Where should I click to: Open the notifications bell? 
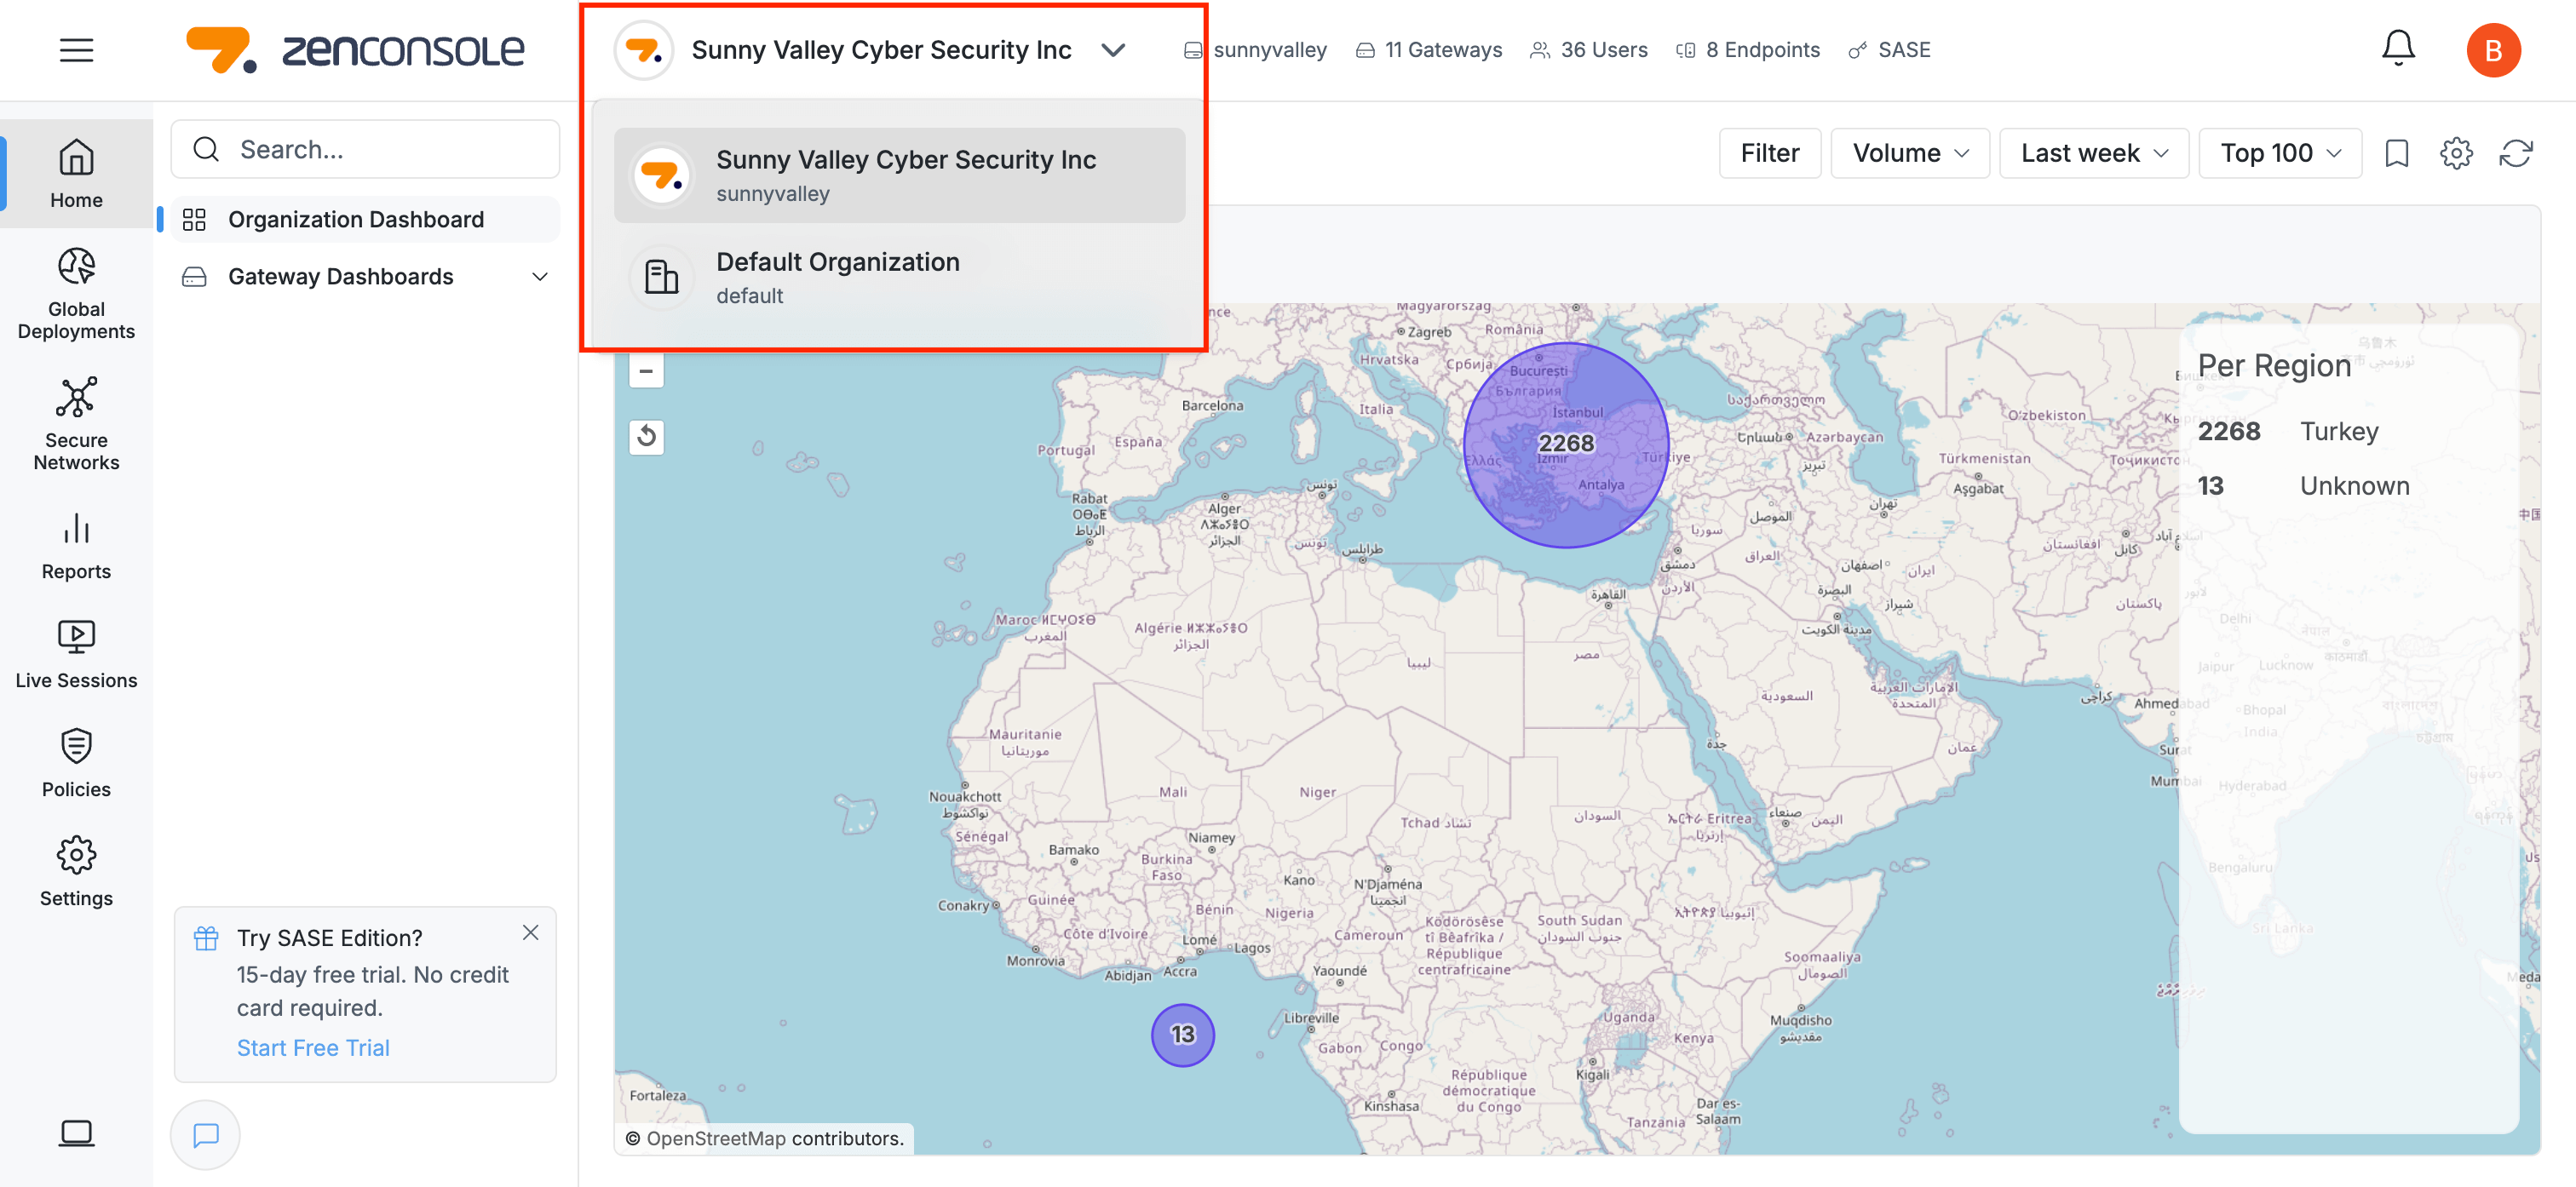pos(2397,48)
